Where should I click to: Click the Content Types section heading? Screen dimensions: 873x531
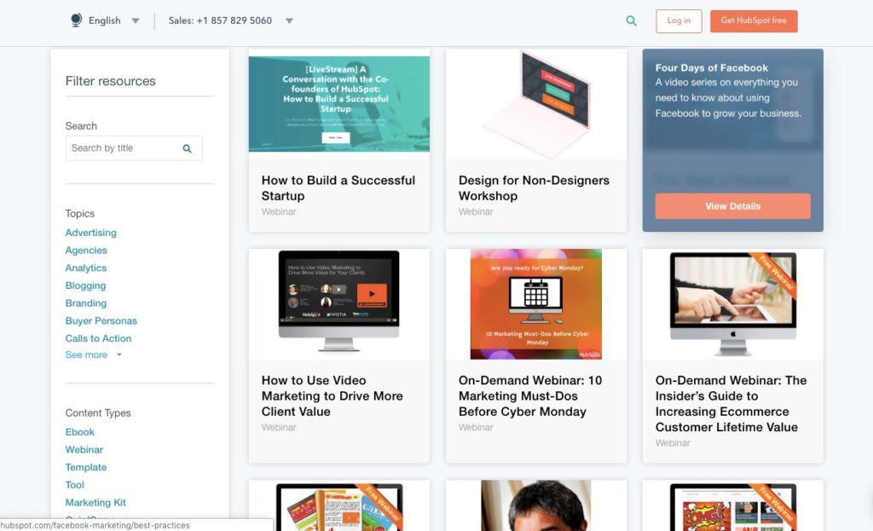98,413
